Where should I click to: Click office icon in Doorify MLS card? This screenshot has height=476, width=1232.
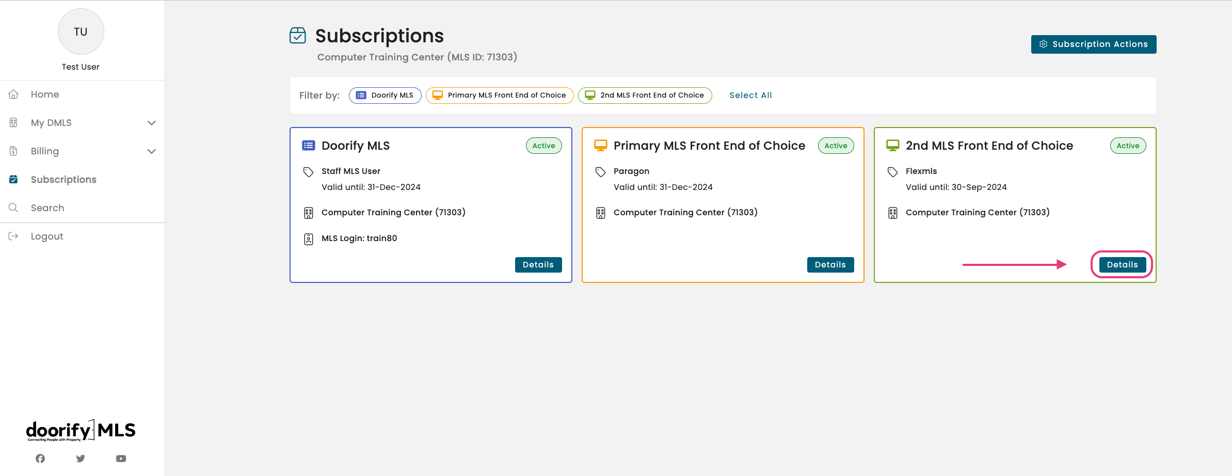click(x=309, y=213)
